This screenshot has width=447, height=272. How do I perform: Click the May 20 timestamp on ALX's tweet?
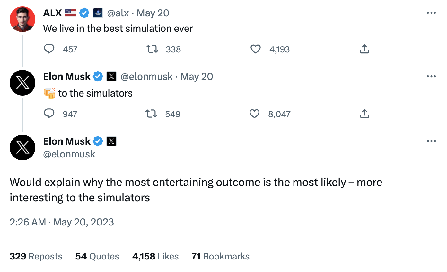coord(153,13)
